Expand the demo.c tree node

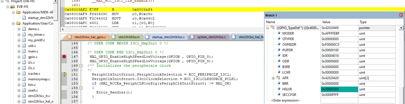click(x=19, y=29)
